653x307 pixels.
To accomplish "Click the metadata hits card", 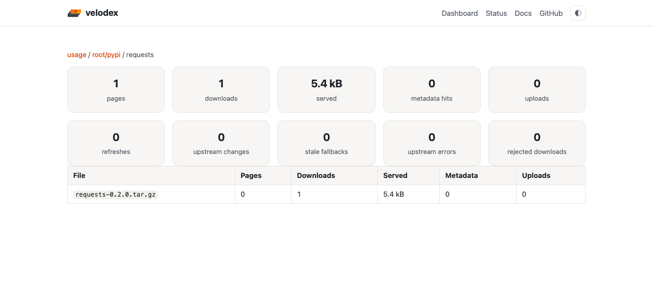I will [x=432, y=90].
